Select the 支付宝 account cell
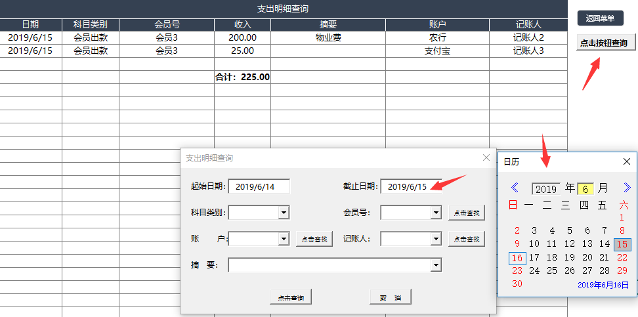The width and height of the screenshot is (638, 317). tap(437, 51)
